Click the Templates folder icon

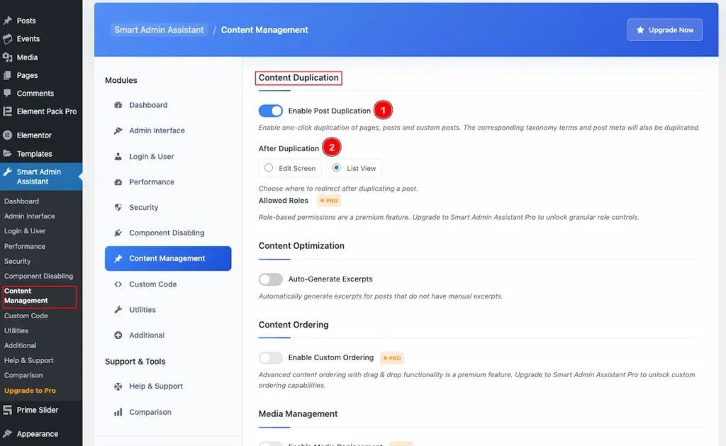[7, 153]
